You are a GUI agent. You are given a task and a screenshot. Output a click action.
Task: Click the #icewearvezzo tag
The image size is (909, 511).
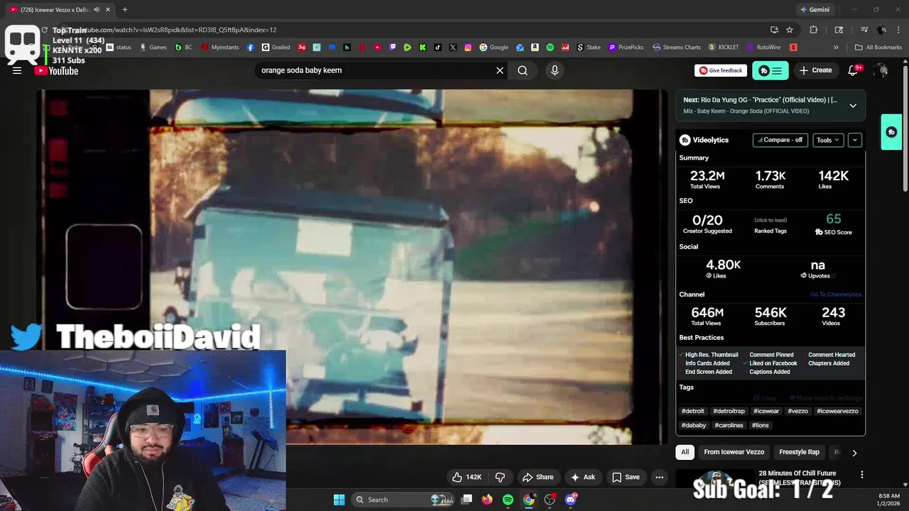pyautogui.click(x=837, y=411)
